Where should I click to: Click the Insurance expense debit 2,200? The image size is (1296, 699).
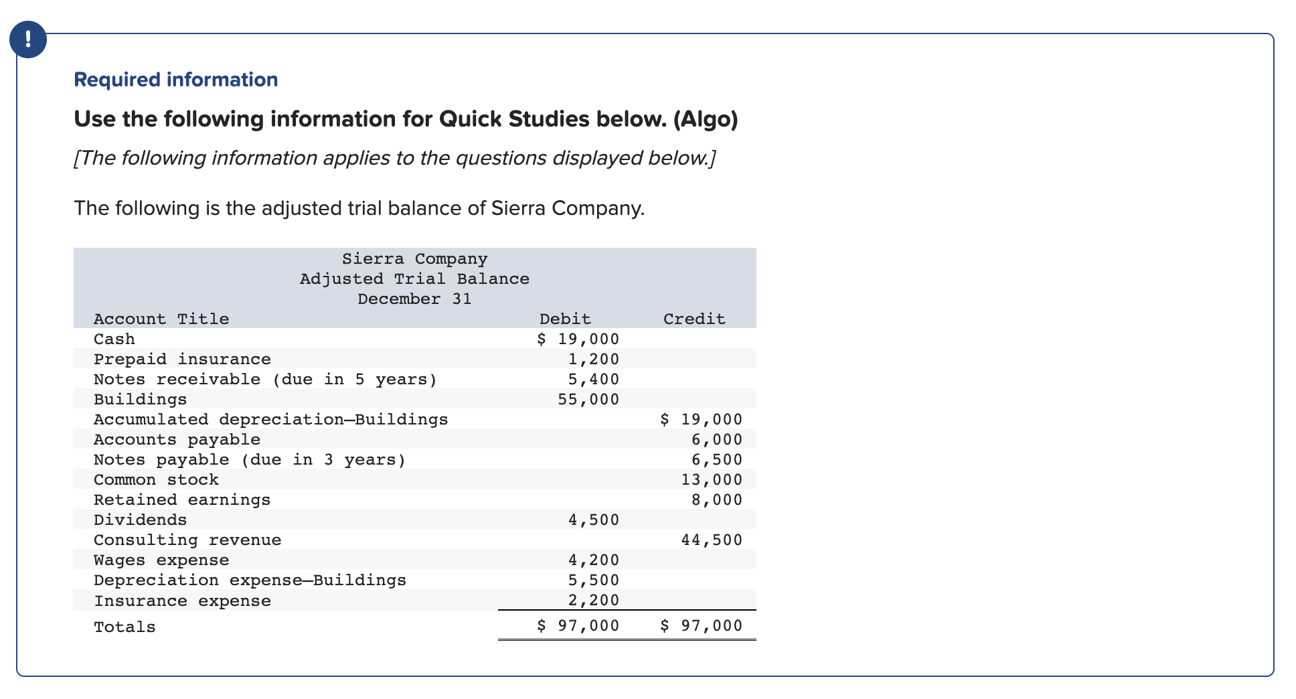(594, 601)
